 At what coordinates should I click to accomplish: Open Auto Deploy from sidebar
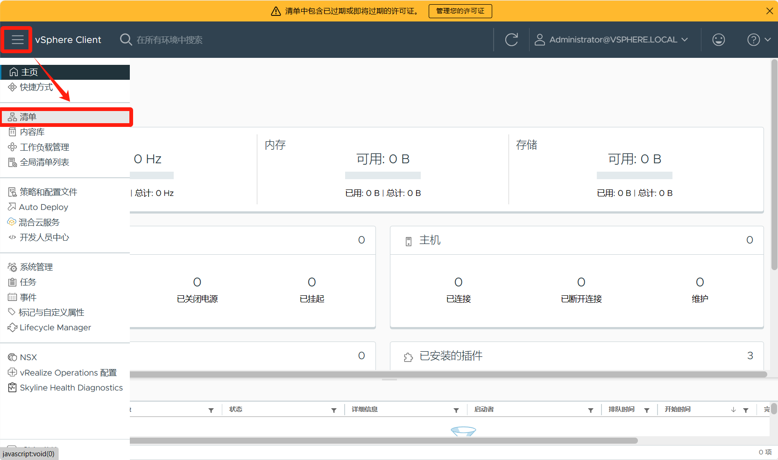43,207
